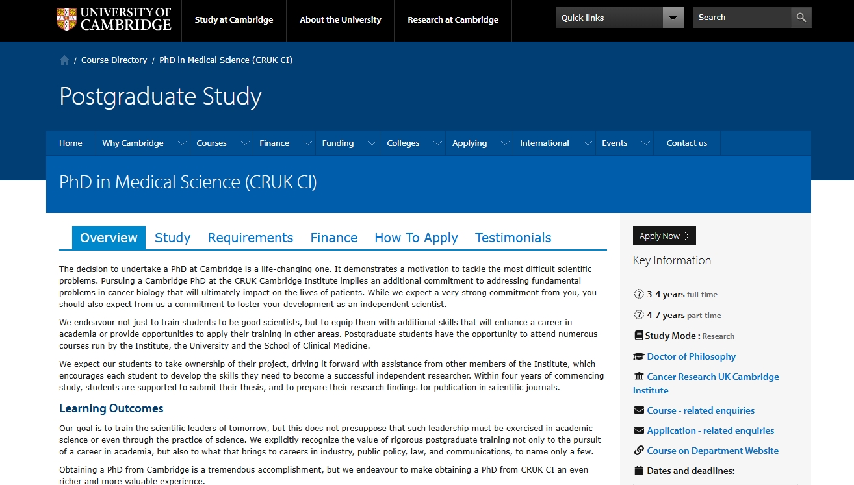Switch to the Requirements tab
This screenshot has width=854, height=485.
[250, 238]
